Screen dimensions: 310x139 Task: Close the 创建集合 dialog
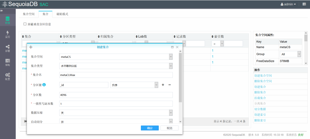177,47
